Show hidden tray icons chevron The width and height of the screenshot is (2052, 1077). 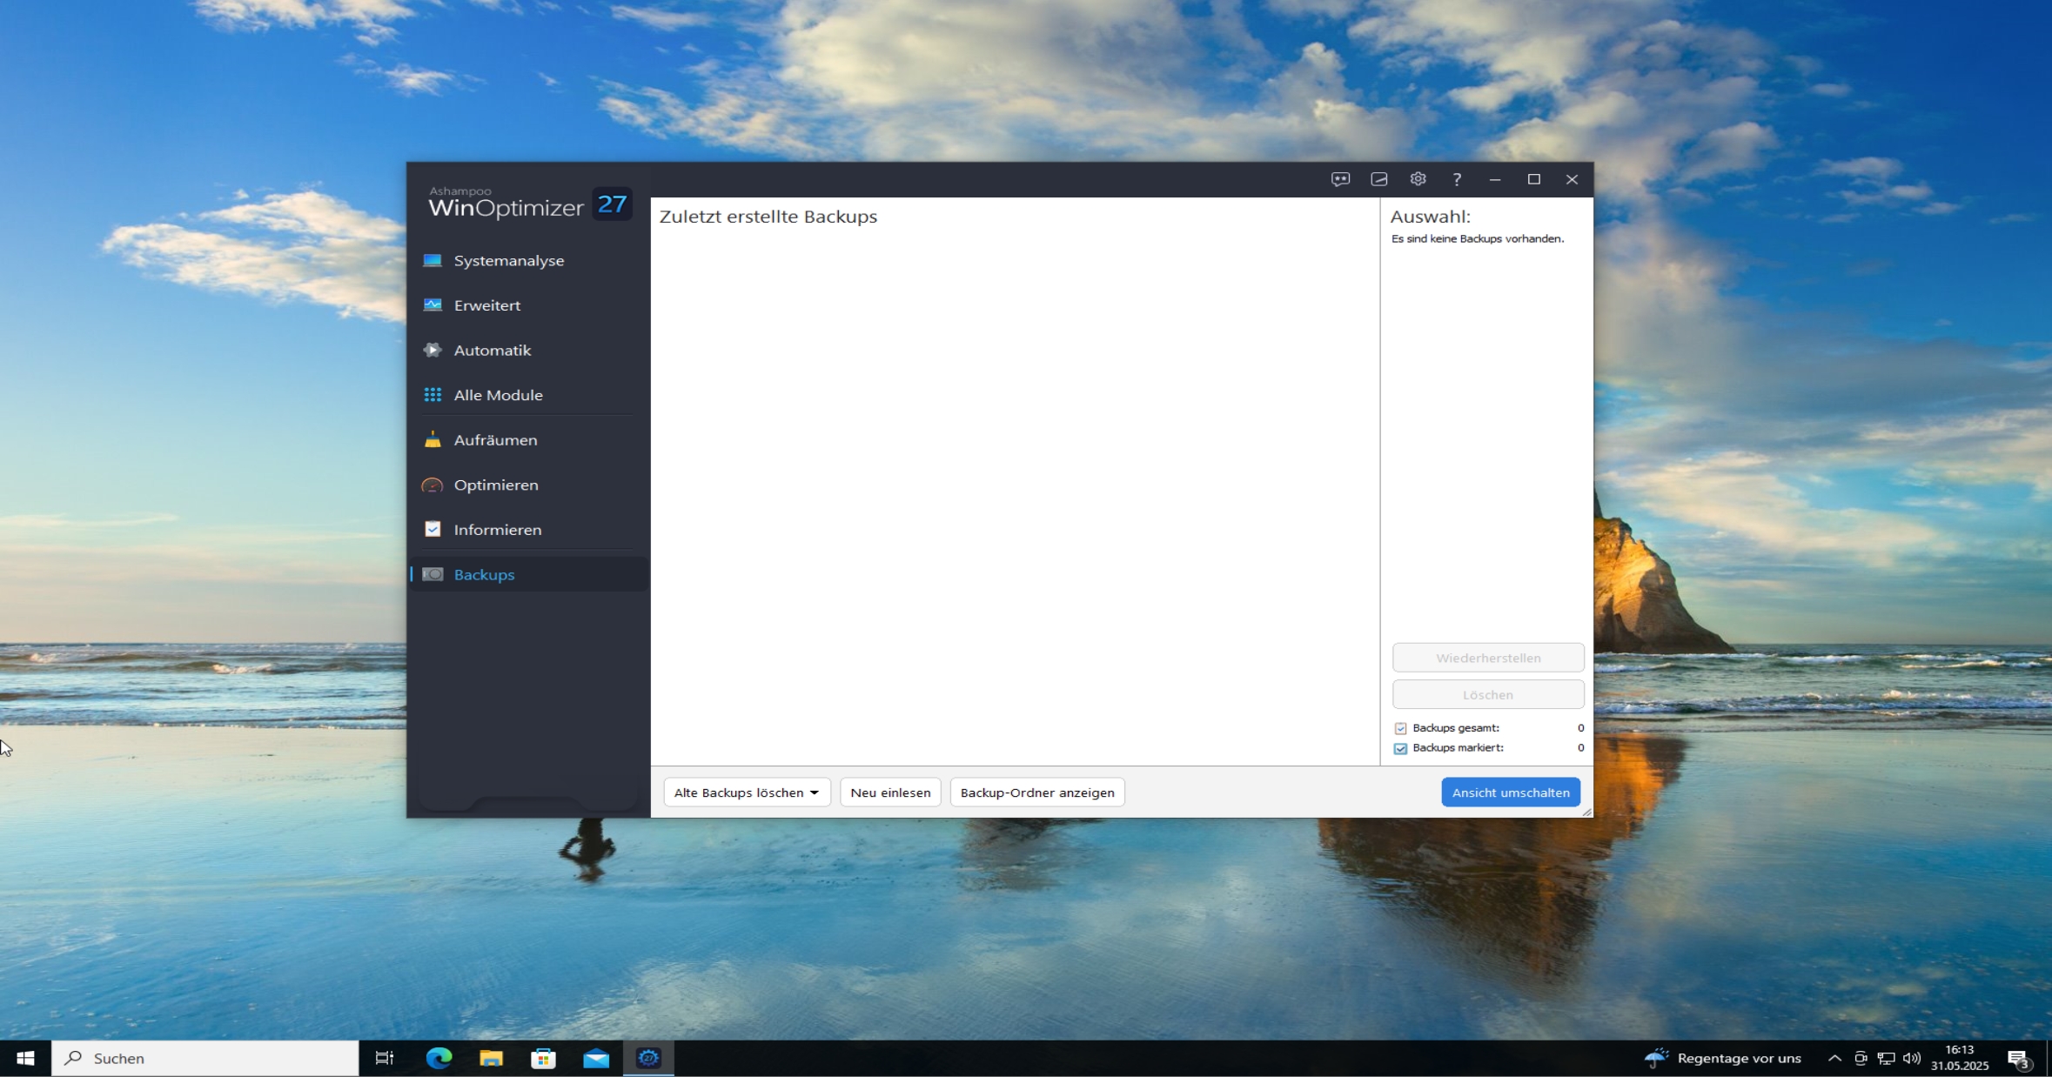click(1834, 1059)
